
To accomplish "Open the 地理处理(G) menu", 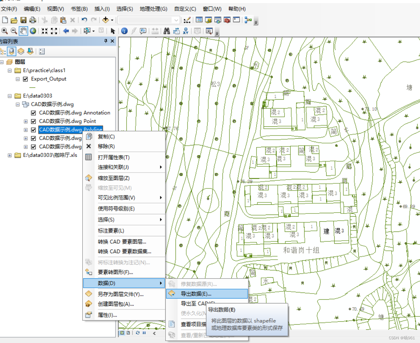I will tap(153, 9).
